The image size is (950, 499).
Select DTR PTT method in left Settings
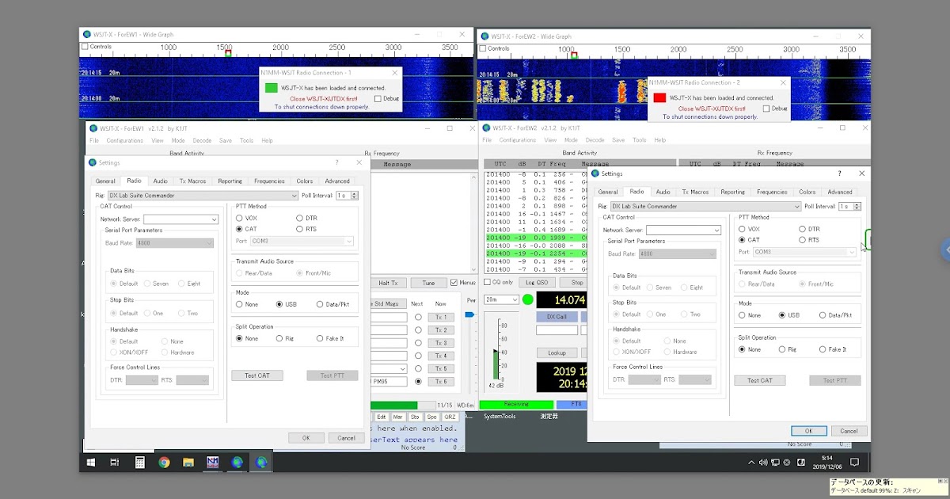coord(300,218)
